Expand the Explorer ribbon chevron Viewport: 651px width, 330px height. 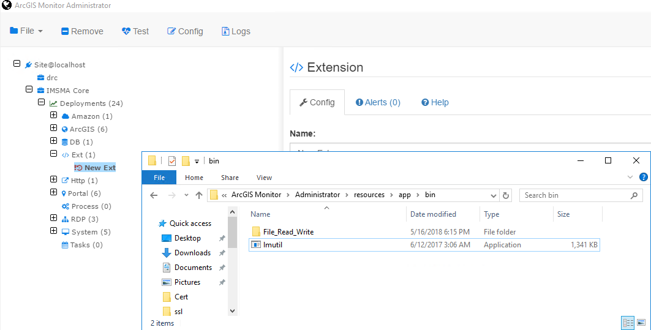click(x=630, y=178)
